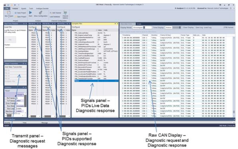Open Complete PIDs panel options arrow
This screenshot has height=149, width=238.
pos(115,24)
